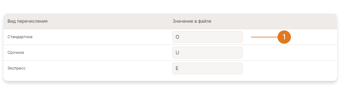Focus the value field containing U
Image resolution: width=341 pixels, height=108 pixels.
click(208, 52)
